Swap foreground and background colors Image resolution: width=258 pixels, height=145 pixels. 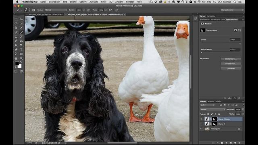tap(21, 62)
